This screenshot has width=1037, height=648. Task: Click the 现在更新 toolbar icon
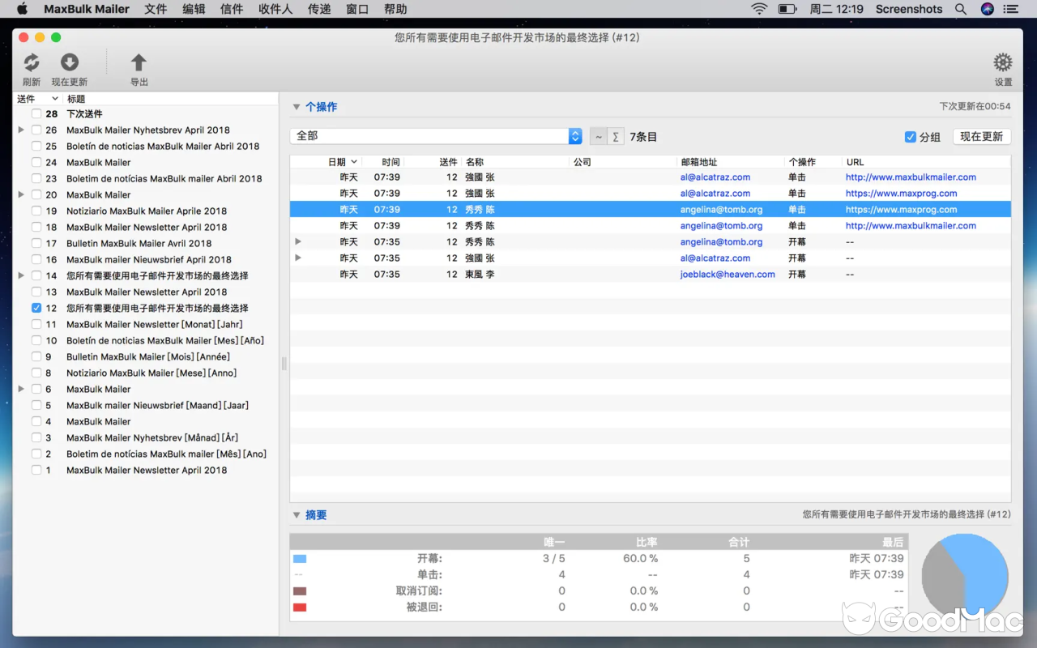tap(69, 62)
